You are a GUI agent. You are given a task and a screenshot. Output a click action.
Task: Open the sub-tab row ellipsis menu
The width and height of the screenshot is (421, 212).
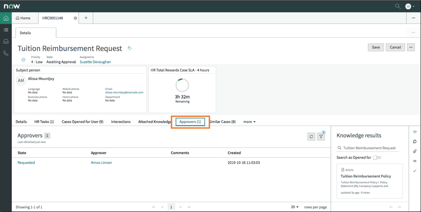tap(413, 32)
